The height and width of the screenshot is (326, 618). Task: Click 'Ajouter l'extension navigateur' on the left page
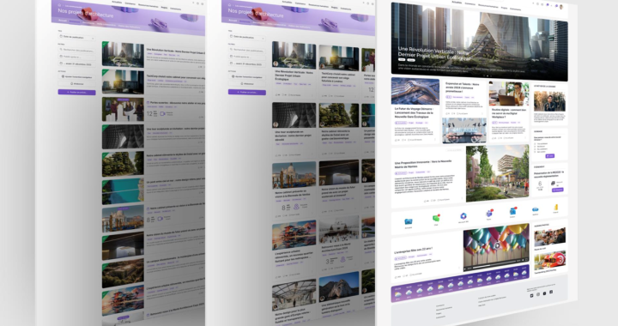click(x=77, y=76)
